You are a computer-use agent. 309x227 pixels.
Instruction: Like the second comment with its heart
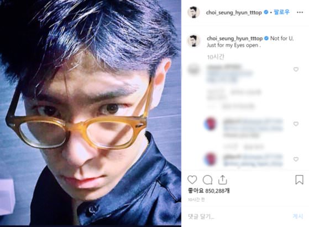[x=296, y=124]
